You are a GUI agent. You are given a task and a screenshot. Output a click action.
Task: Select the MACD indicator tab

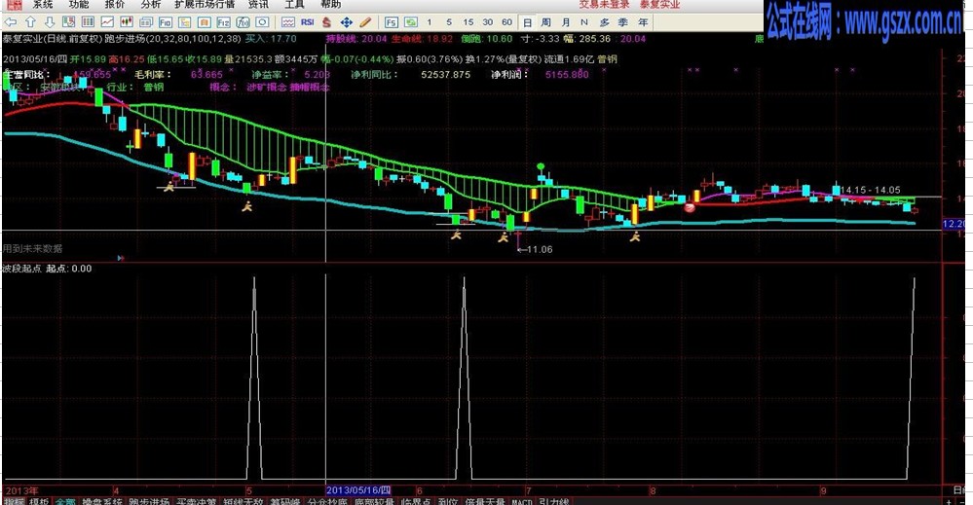tap(522, 501)
